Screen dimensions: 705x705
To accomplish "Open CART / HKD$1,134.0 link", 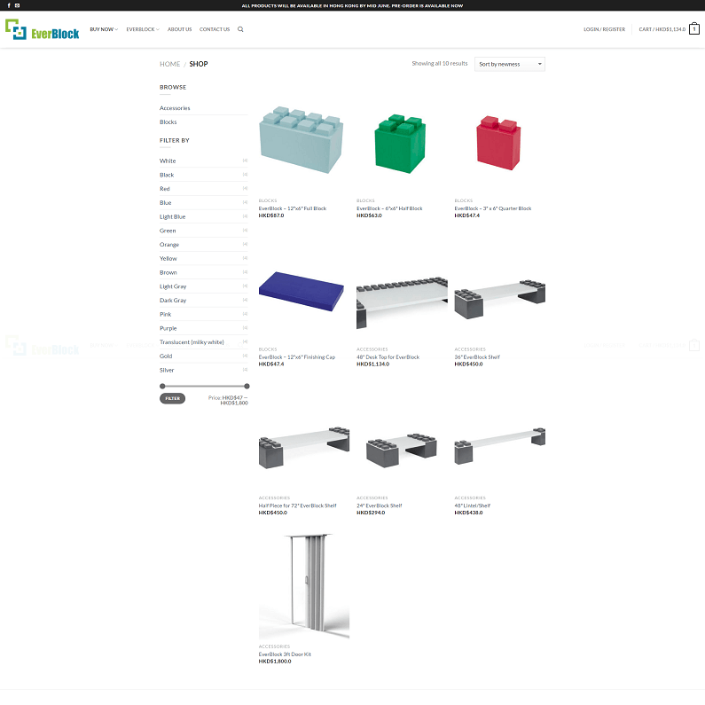I will point(662,29).
